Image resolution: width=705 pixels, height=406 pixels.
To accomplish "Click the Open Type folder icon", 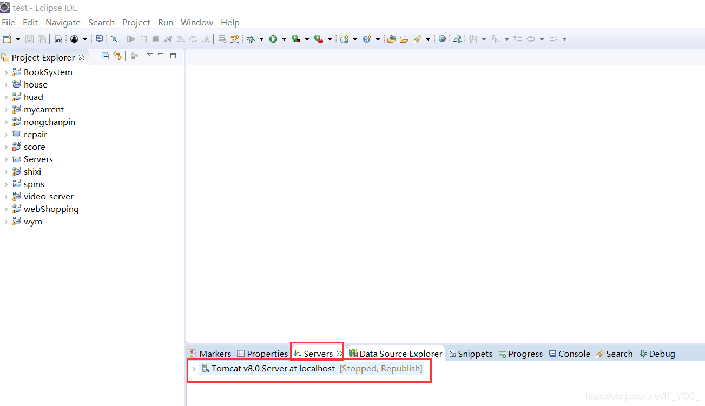I will [392, 39].
